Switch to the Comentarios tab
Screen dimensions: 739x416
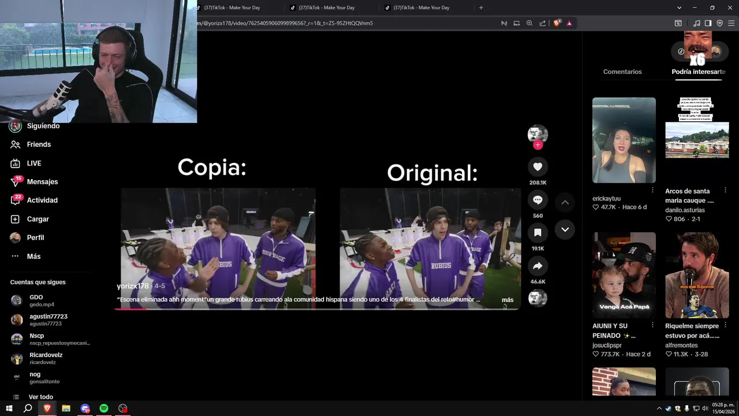622,72
